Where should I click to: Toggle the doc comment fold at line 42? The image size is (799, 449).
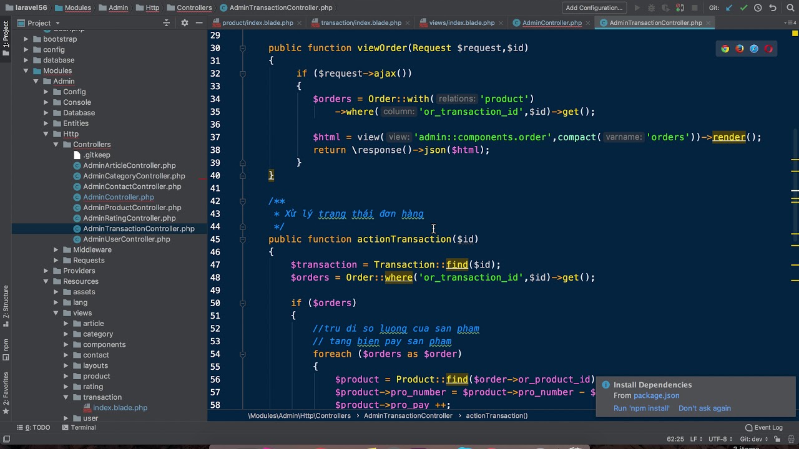pyautogui.click(x=242, y=201)
